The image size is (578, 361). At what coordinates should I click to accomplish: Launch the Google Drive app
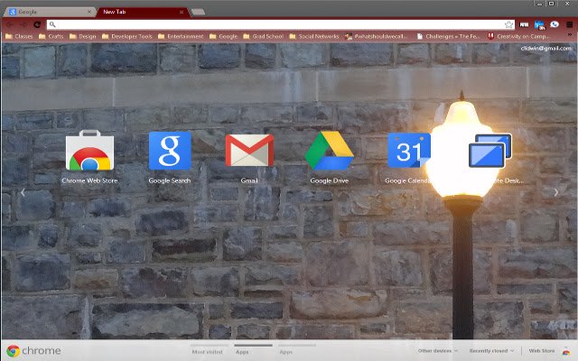(x=329, y=151)
